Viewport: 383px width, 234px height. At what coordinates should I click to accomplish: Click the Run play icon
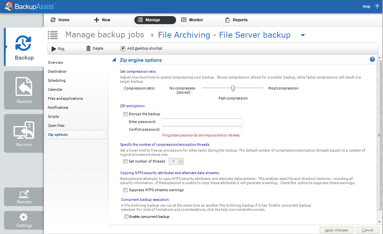coord(54,49)
